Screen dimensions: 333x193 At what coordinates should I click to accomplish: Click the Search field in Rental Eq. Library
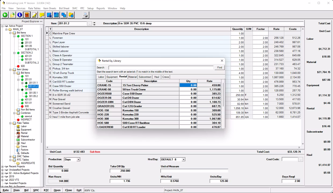click(x=161, y=68)
